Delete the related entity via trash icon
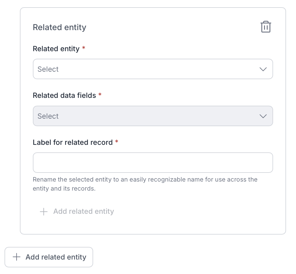This screenshot has width=296, height=274. click(x=266, y=27)
